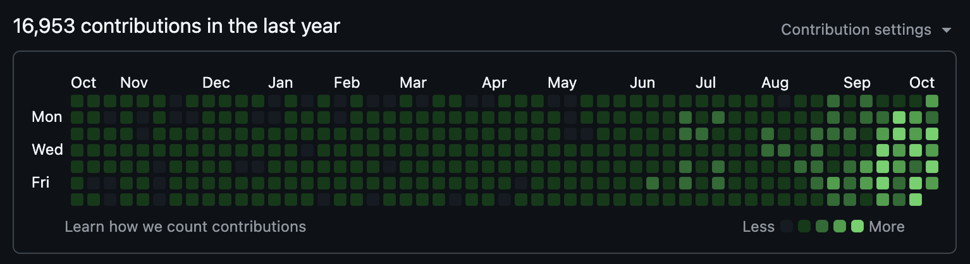This screenshot has height=264, width=970.
Task: Click the Apr month label
Action: click(x=494, y=83)
